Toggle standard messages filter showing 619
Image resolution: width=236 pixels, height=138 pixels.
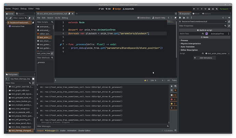173,95
